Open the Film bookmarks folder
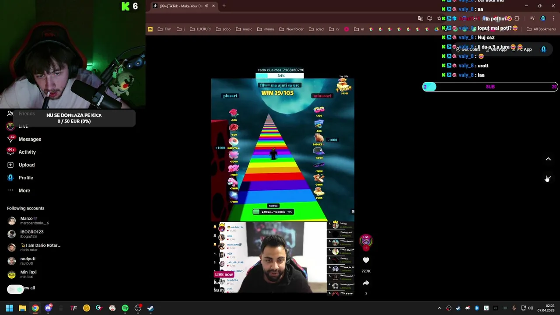 (x=164, y=29)
